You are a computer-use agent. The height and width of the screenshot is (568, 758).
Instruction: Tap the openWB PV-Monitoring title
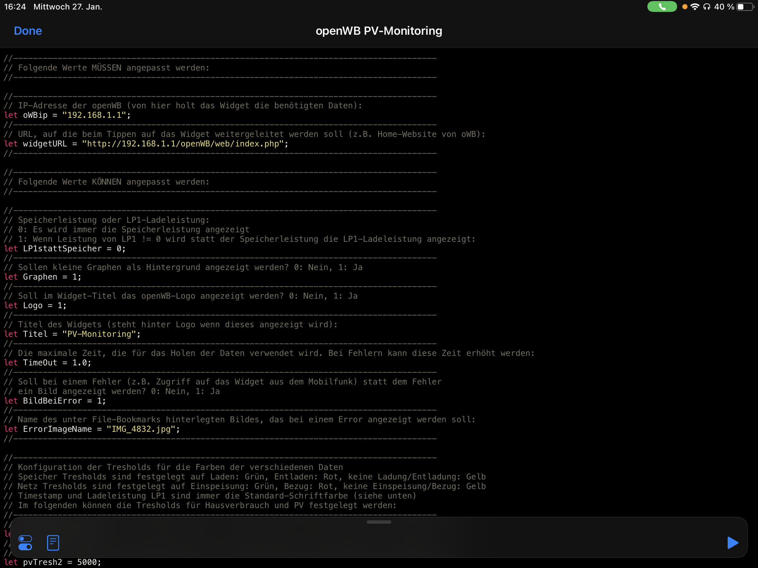coord(379,31)
